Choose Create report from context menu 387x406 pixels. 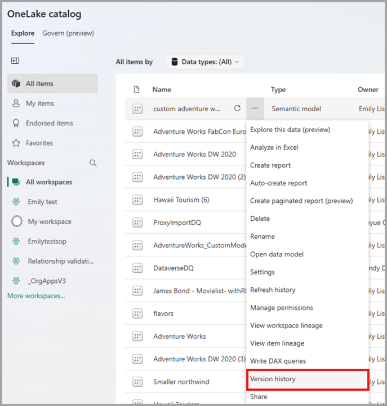[x=308, y=165]
